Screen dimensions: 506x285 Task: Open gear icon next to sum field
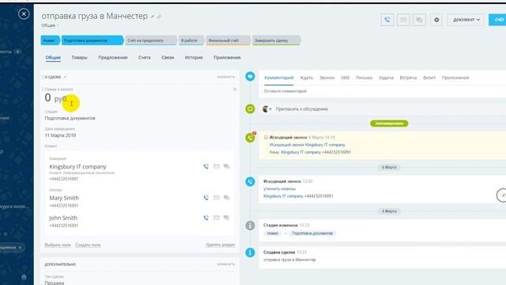point(235,89)
